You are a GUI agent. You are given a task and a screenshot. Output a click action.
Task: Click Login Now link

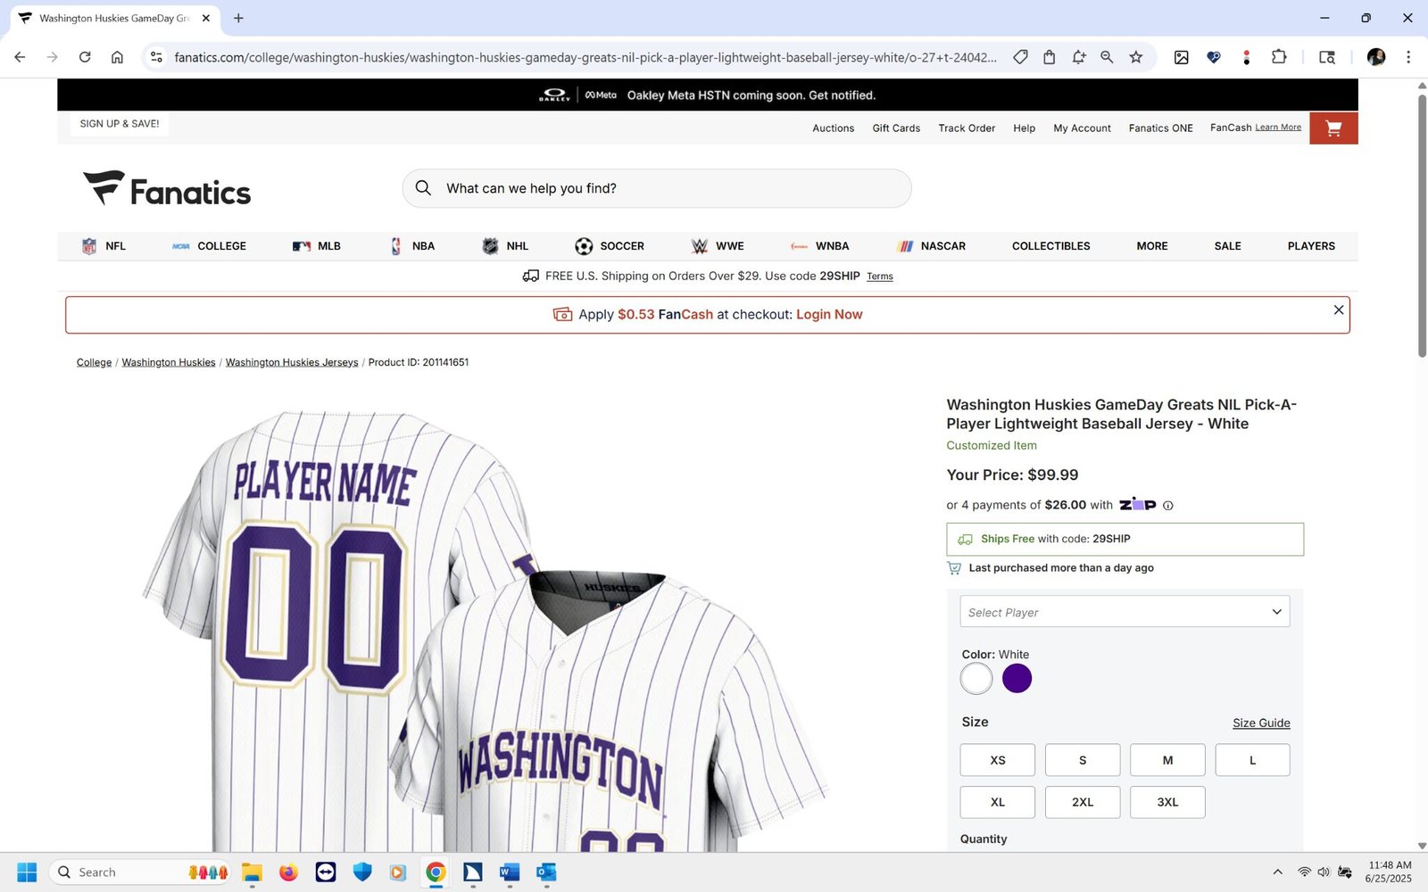click(x=829, y=315)
